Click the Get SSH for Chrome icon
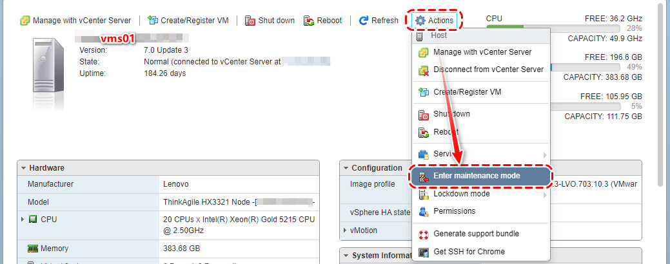The height and width of the screenshot is (264, 670). [x=424, y=252]
